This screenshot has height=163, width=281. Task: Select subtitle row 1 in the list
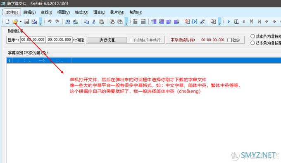144,61
